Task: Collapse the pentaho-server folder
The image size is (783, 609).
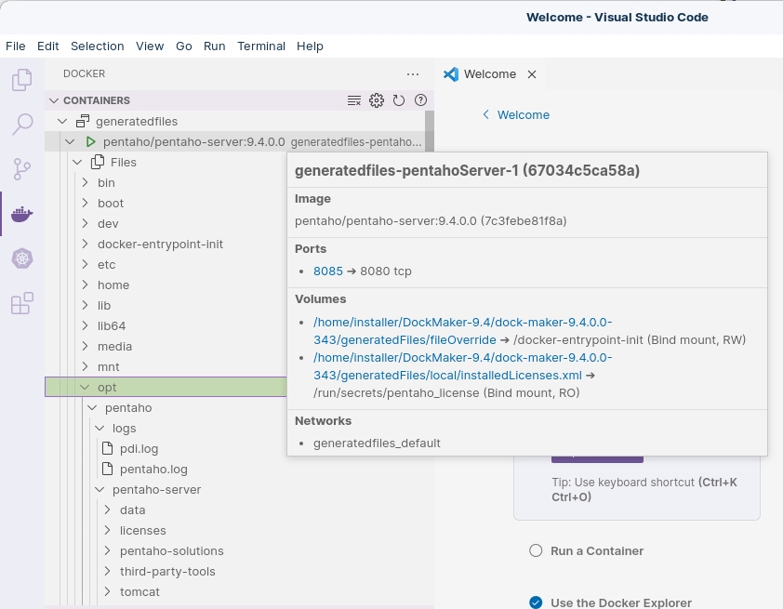Action: coord(156,489)
